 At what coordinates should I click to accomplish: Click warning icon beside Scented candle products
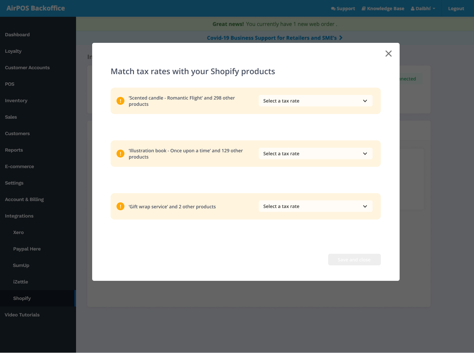pyautogui.click(x=120, y=101)
